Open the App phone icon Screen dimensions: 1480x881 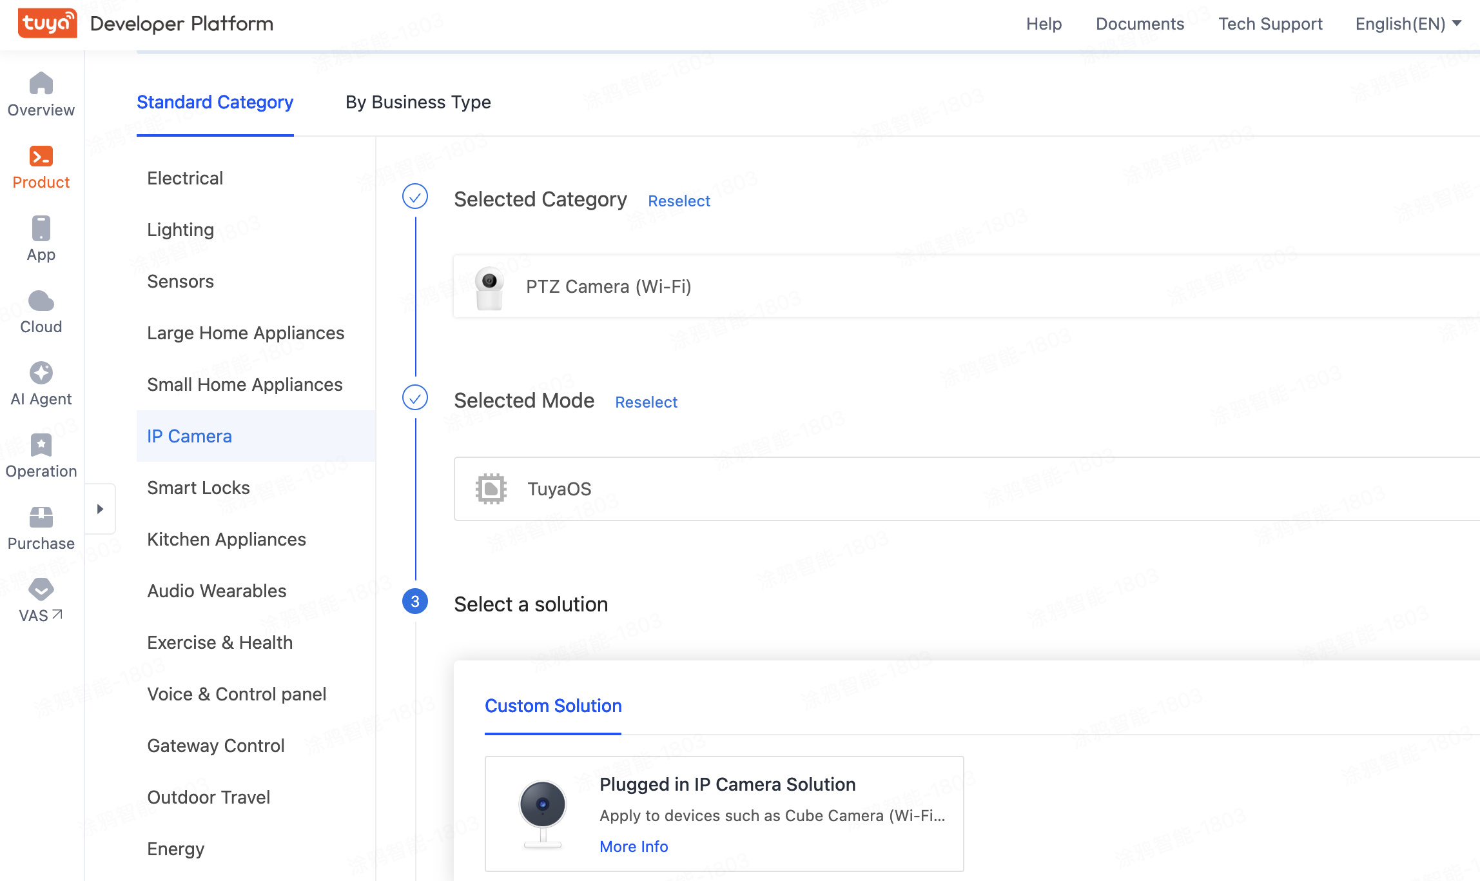(x=41, y=228)
